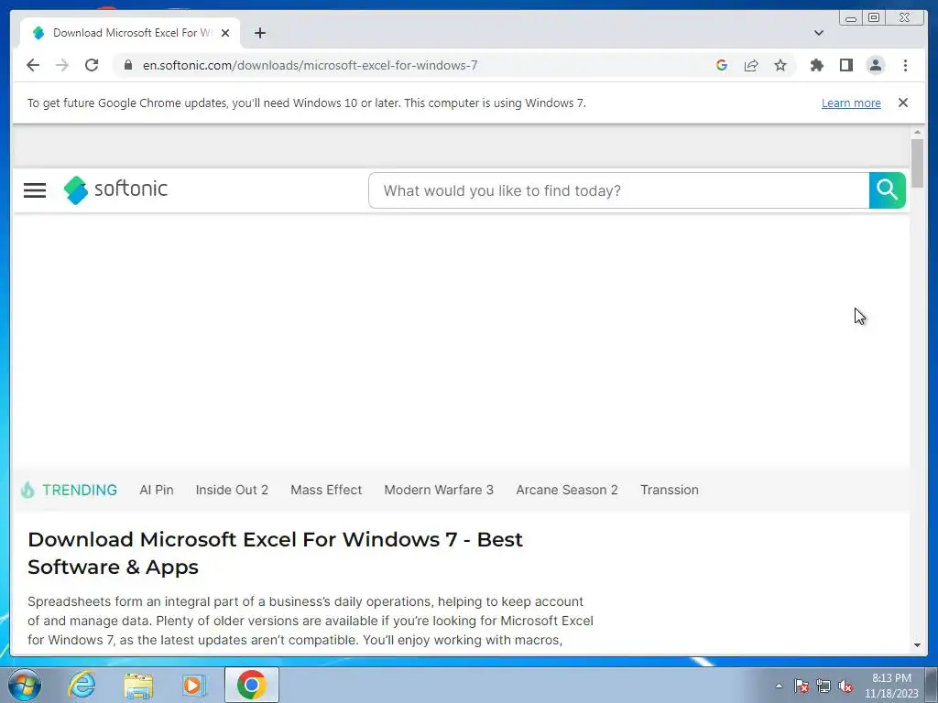Click the browser forward arrow
This screenshot has height=703, width=938.
pyautogui.click(x=62, y=65)
